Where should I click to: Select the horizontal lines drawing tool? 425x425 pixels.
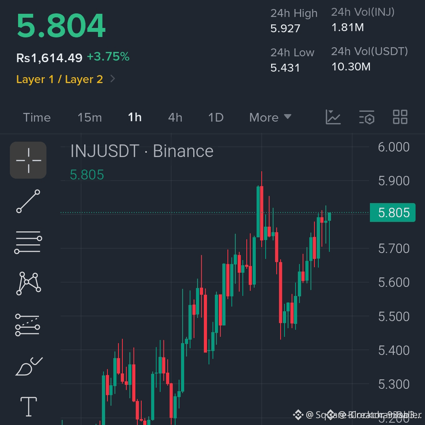28,242
